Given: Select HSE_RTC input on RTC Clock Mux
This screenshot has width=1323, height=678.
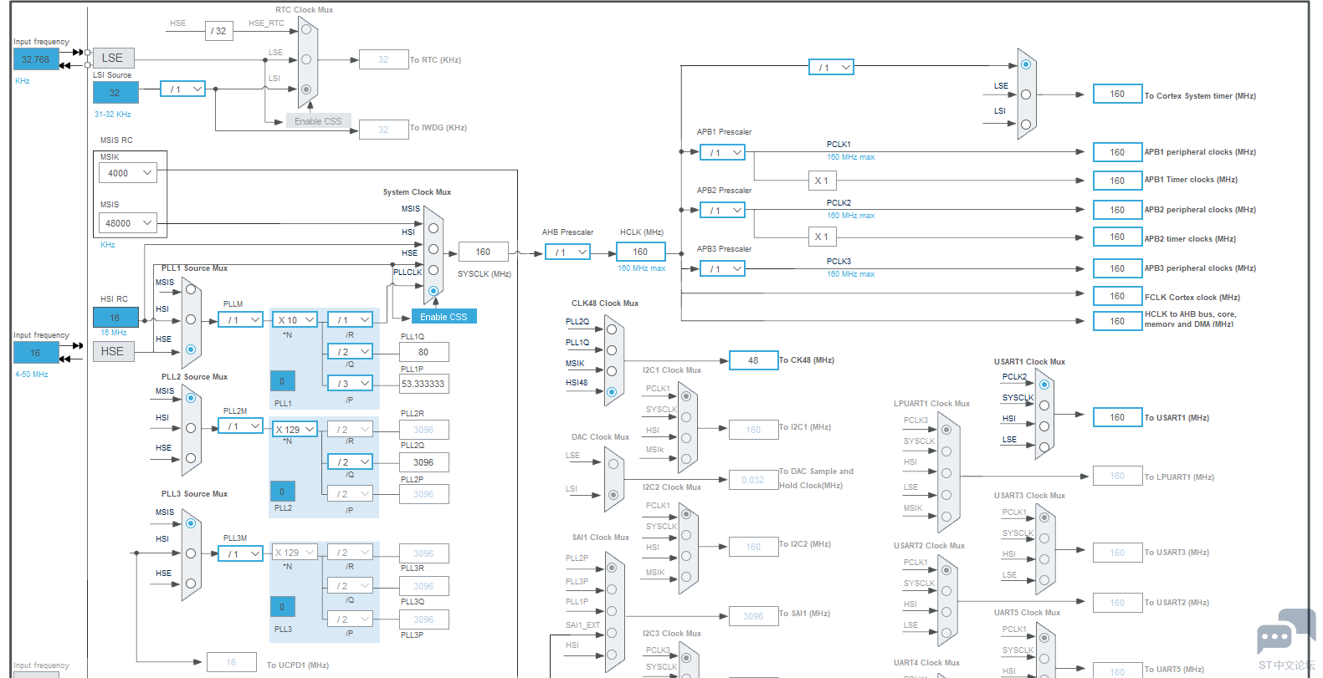Looking at the screenshot, I should (x=306, y=29).
